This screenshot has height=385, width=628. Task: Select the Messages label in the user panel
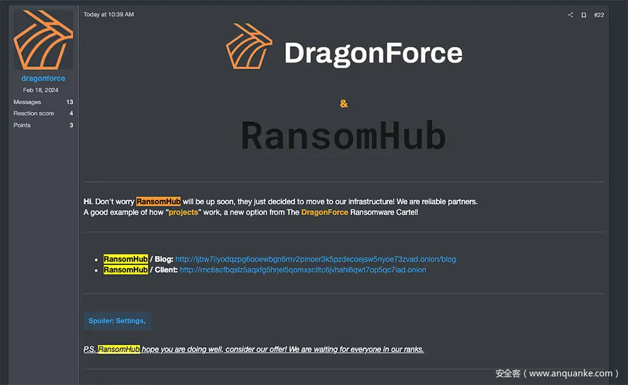[27, 102]
